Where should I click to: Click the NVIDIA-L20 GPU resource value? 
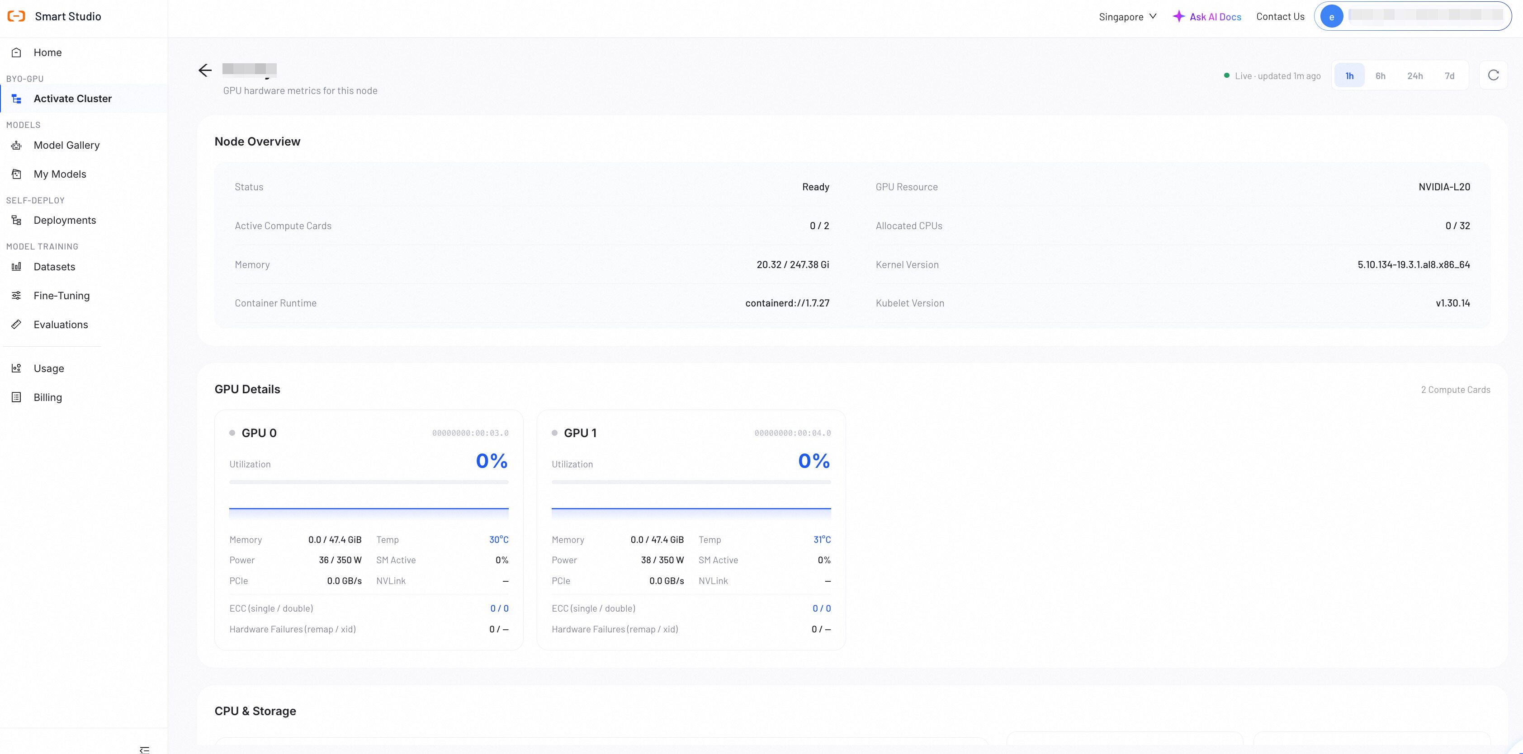click(x=1444, y=187)
